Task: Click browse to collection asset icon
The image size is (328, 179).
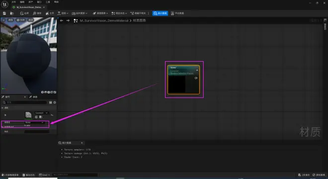Action: (41, 117)
